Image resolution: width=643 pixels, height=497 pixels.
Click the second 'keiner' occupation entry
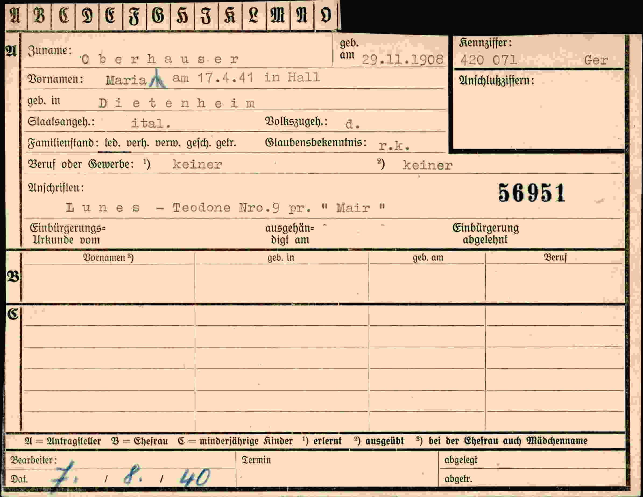pos(428,165)
